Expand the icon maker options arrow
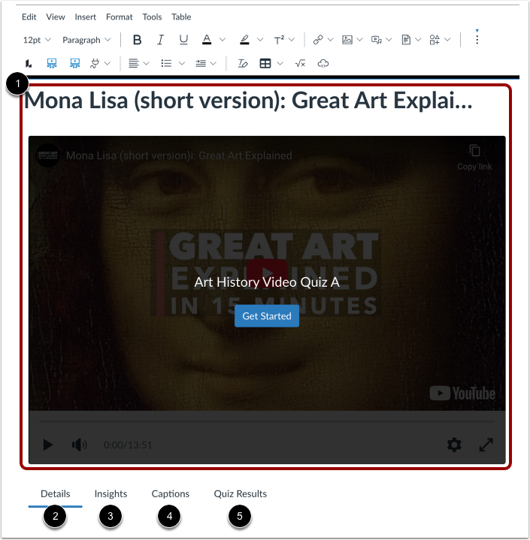This screenshot has height=540, width=530. (x=447, y=40)
